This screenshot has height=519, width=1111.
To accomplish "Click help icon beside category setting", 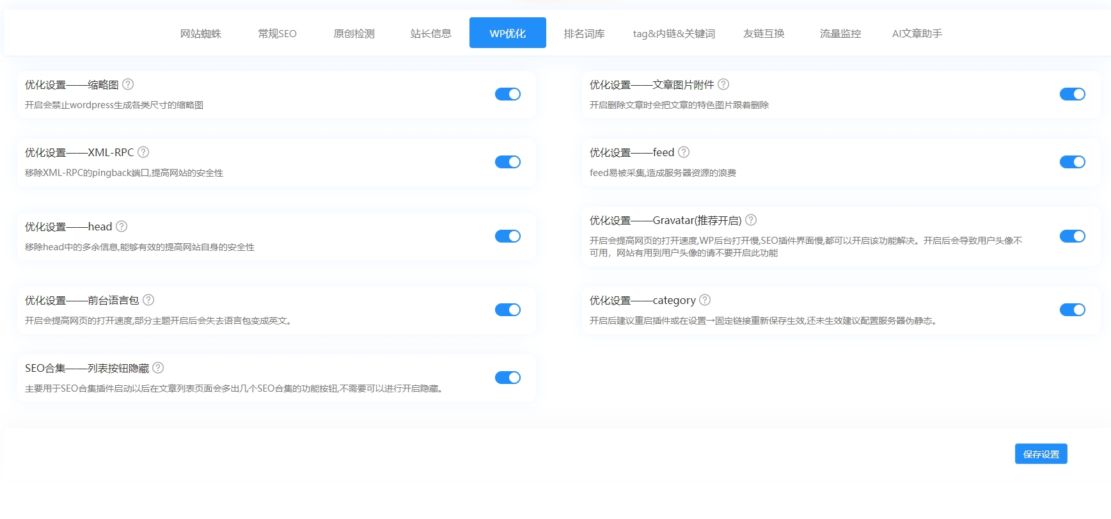I will (x=705, y=300).
